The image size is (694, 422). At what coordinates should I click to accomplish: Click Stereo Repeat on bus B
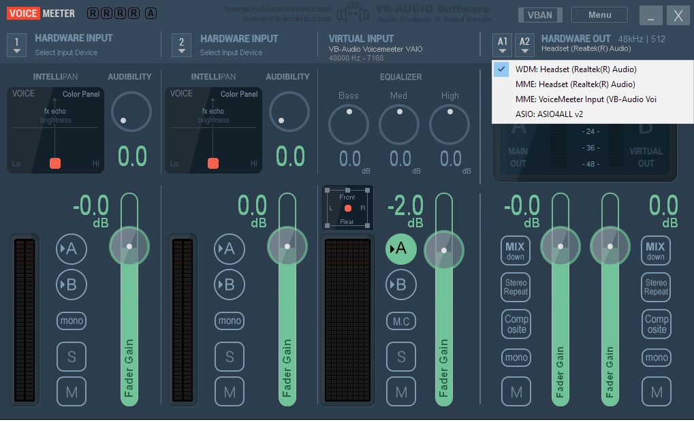[x=655, y=287]
